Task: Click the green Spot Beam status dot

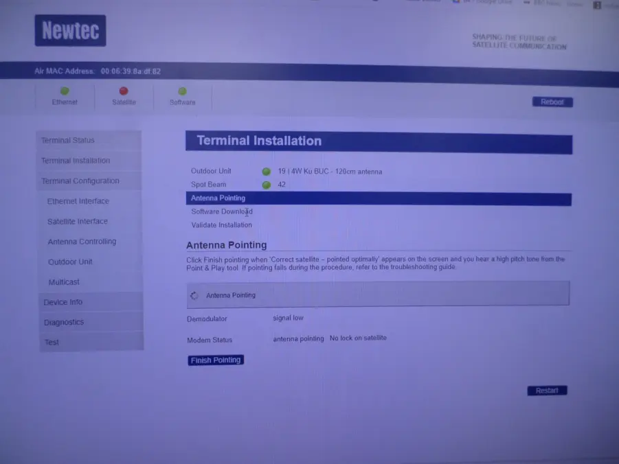Action: click(x=266, y=185)
